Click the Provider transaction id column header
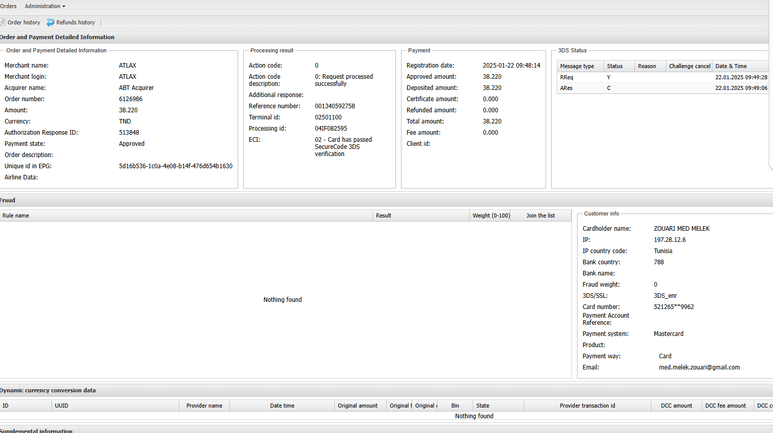This screenshot has width=773, height=433. click(x=587, y=406)
